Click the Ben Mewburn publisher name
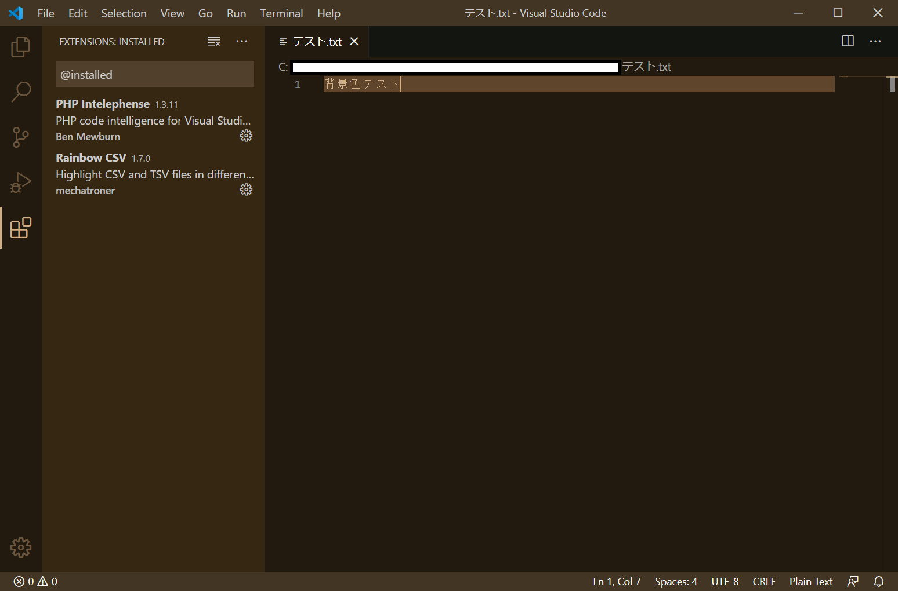Screen dimensions: 898x591 (88, 137)
